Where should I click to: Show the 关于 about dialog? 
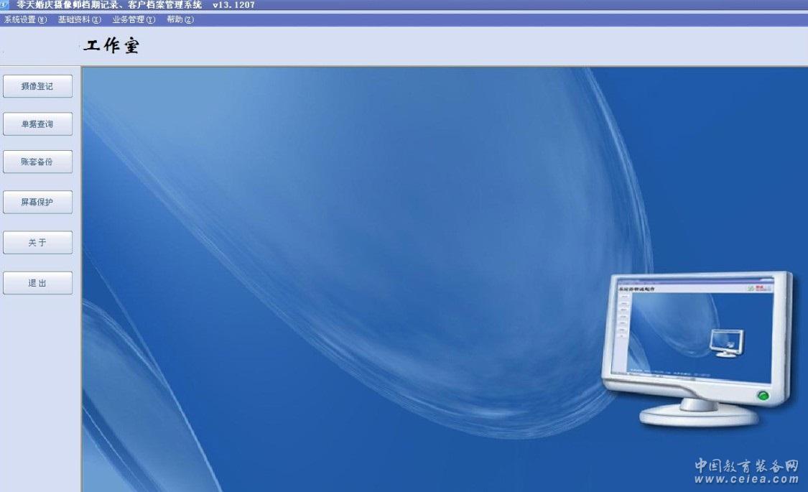coord(37,243)
